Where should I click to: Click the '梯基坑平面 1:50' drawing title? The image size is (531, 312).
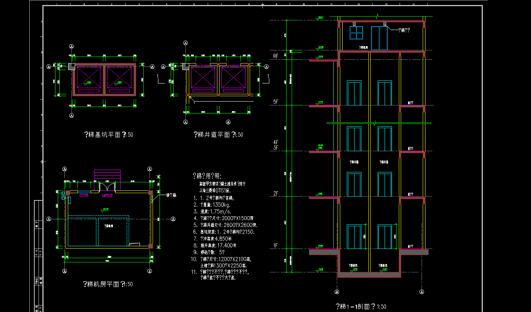[109, 135]
